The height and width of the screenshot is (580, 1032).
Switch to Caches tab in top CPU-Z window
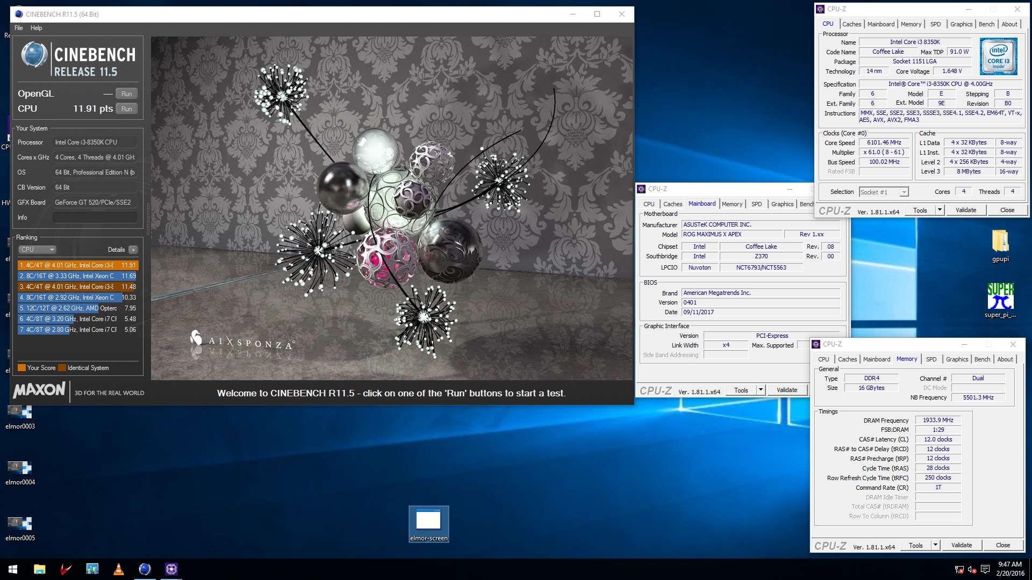click(x=851, y=24)
